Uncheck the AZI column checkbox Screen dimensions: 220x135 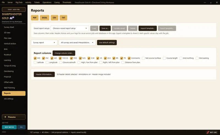pyautogui.click(x=52, y=58)
